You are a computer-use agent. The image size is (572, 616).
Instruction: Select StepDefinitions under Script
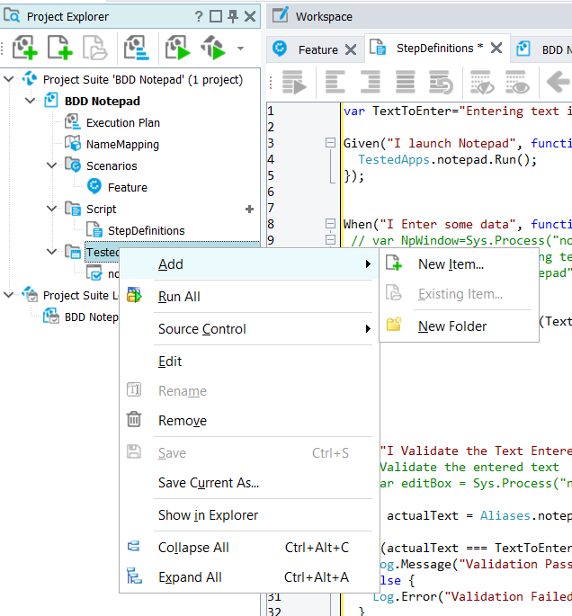(x=146, y=230)
